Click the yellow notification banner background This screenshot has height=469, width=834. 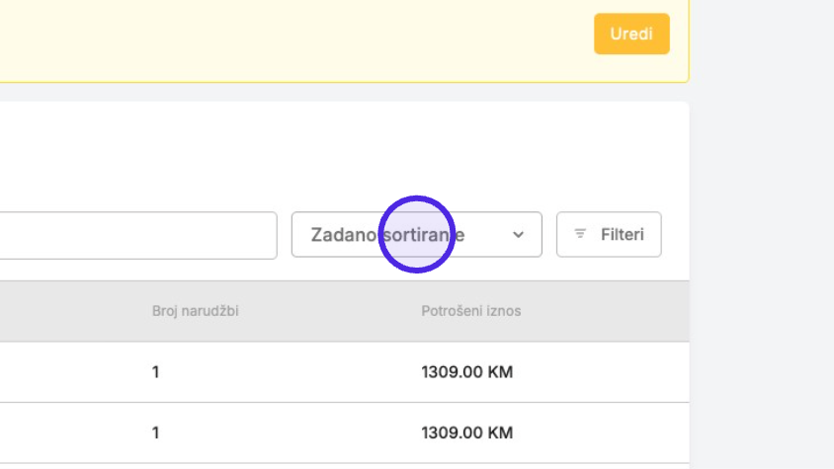pyautogui.click(x=292, y=39)
